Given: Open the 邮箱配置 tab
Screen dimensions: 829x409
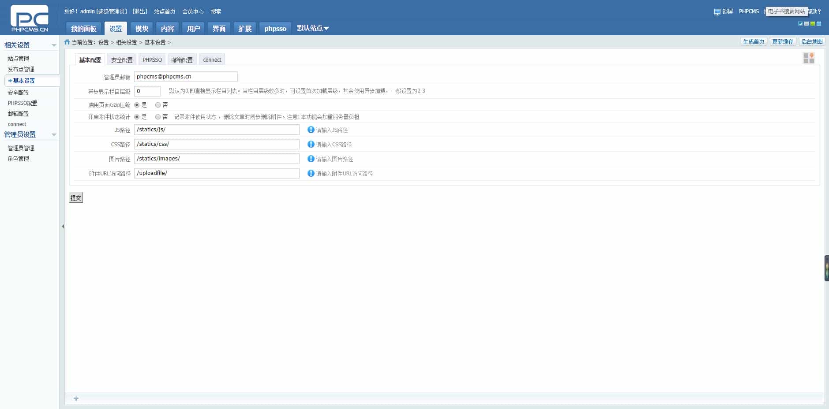Looking at the screenshot, I should coord(182,59).
